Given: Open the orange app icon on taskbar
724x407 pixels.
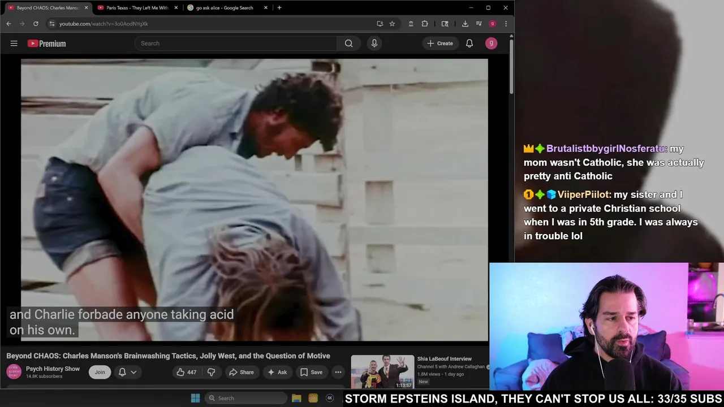Looking at the screenshot, I should tap(313, 398).
